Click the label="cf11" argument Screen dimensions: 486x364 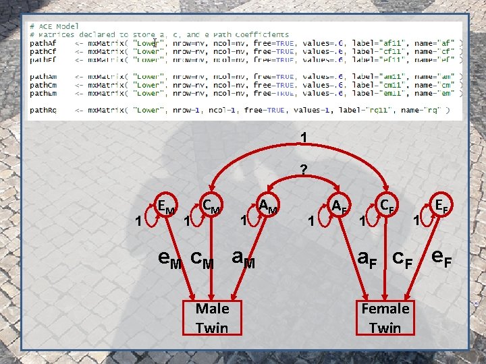pyautogui.click(x=379, y=52)
